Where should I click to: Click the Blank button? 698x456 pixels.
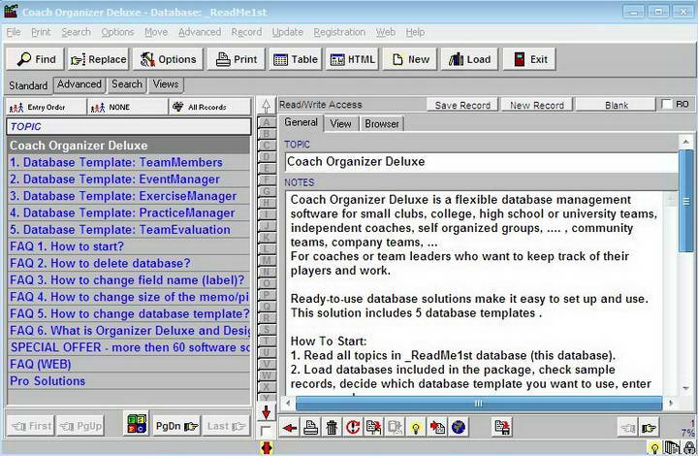coord(617,105)
